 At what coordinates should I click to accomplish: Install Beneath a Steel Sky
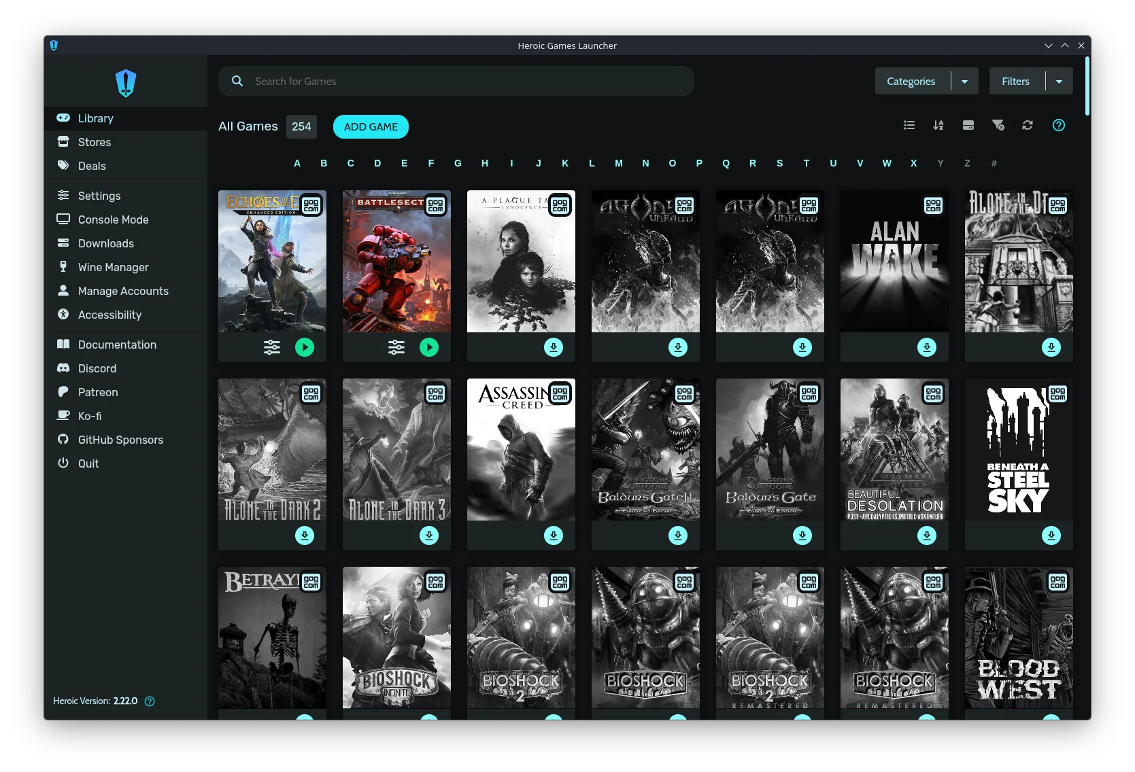(x=1051, y=536)
